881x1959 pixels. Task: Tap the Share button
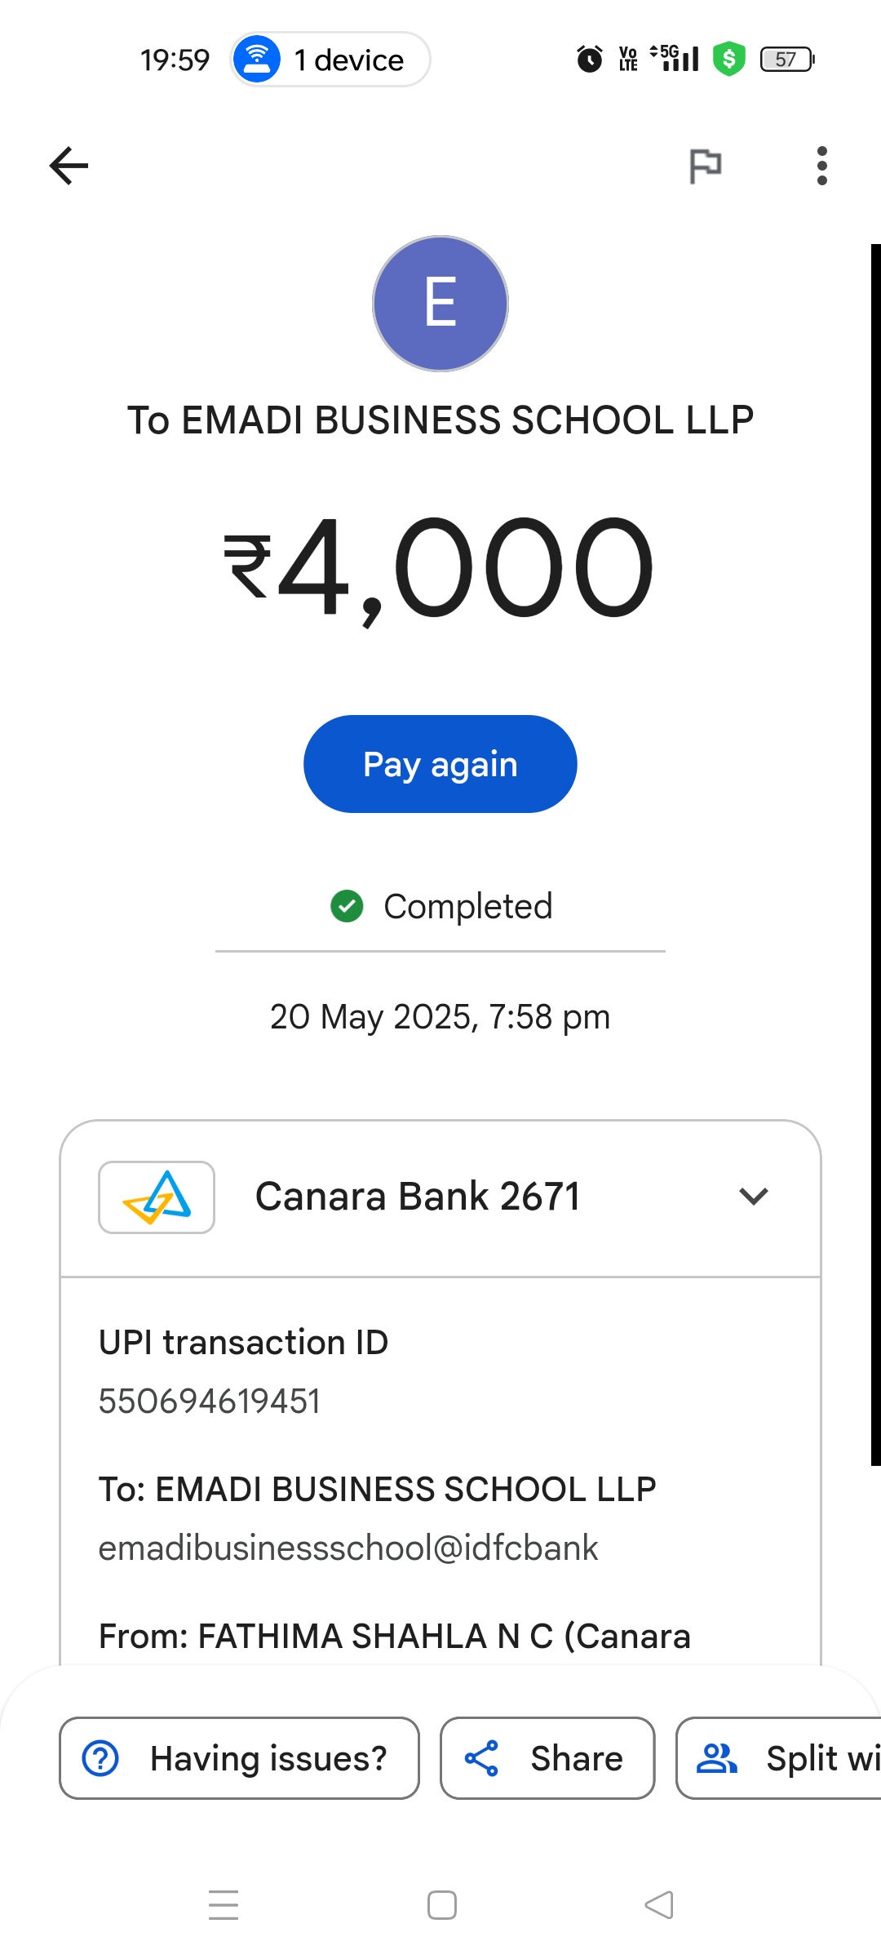(547, 1758)
